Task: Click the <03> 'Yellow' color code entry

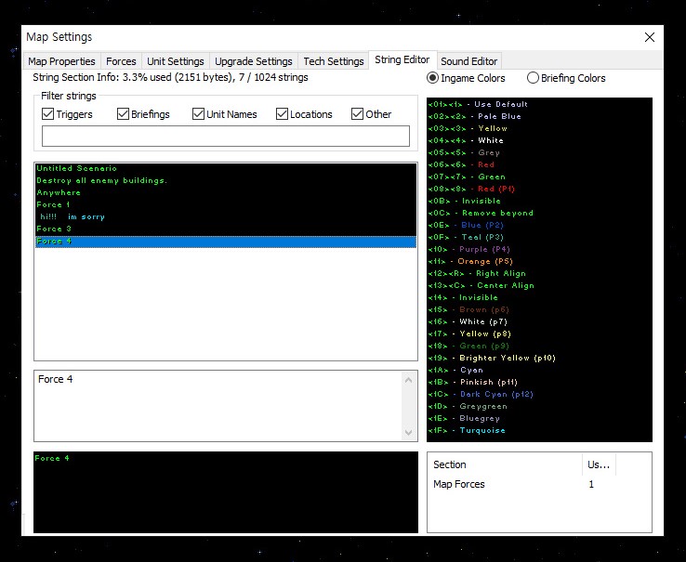Action: coord(468,128)
